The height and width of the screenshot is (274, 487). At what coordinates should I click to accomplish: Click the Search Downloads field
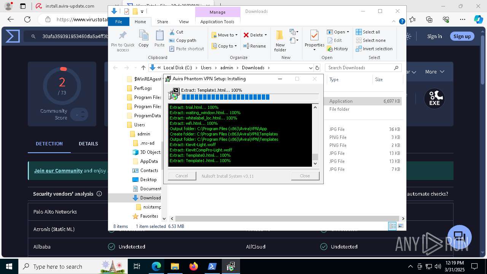[x=363, y=68]
